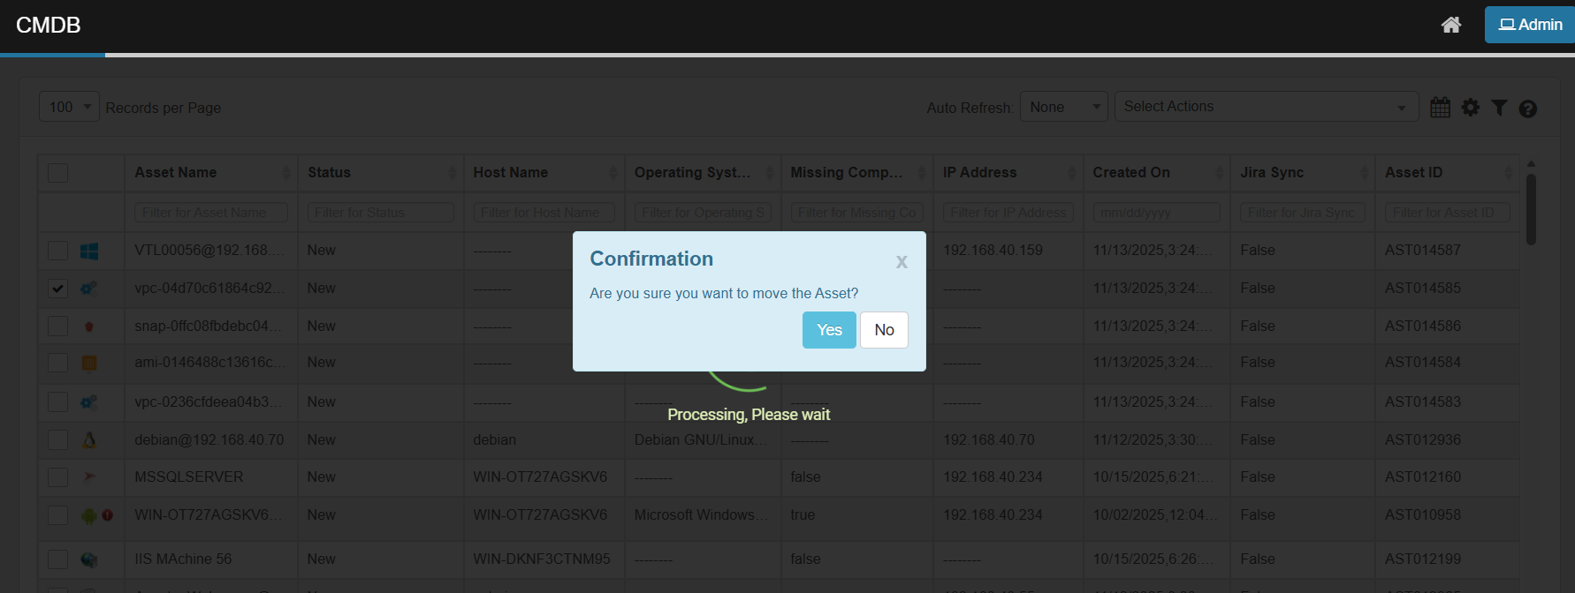Click the Created On column header
Image resolution: width=1575 pixels, height=593 pixels.
tap(1131, 173)
